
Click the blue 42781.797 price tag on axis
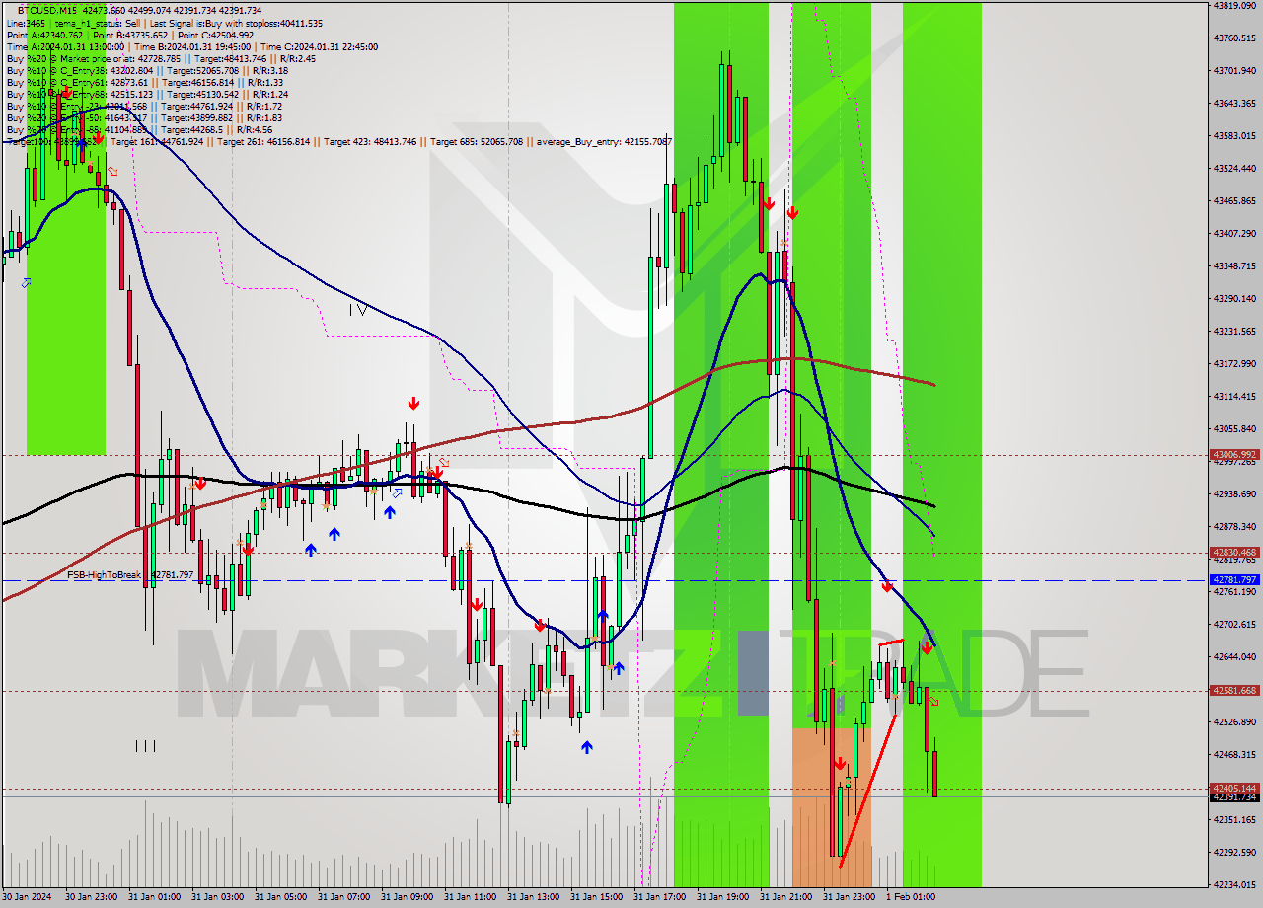coord(1234,580)
